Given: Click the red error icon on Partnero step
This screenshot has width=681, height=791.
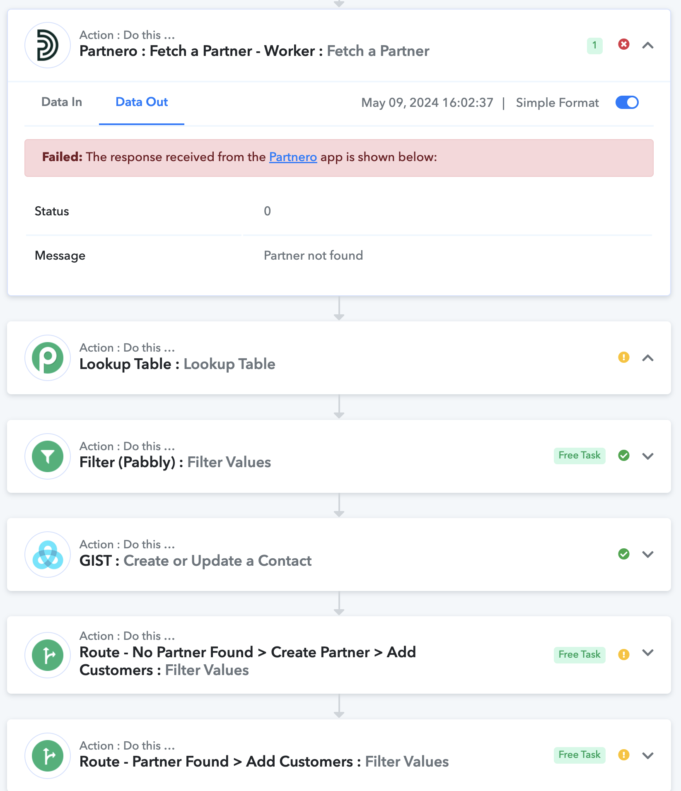Looking at the screenshot, I should pyautogui.click(x=624, y=44).
